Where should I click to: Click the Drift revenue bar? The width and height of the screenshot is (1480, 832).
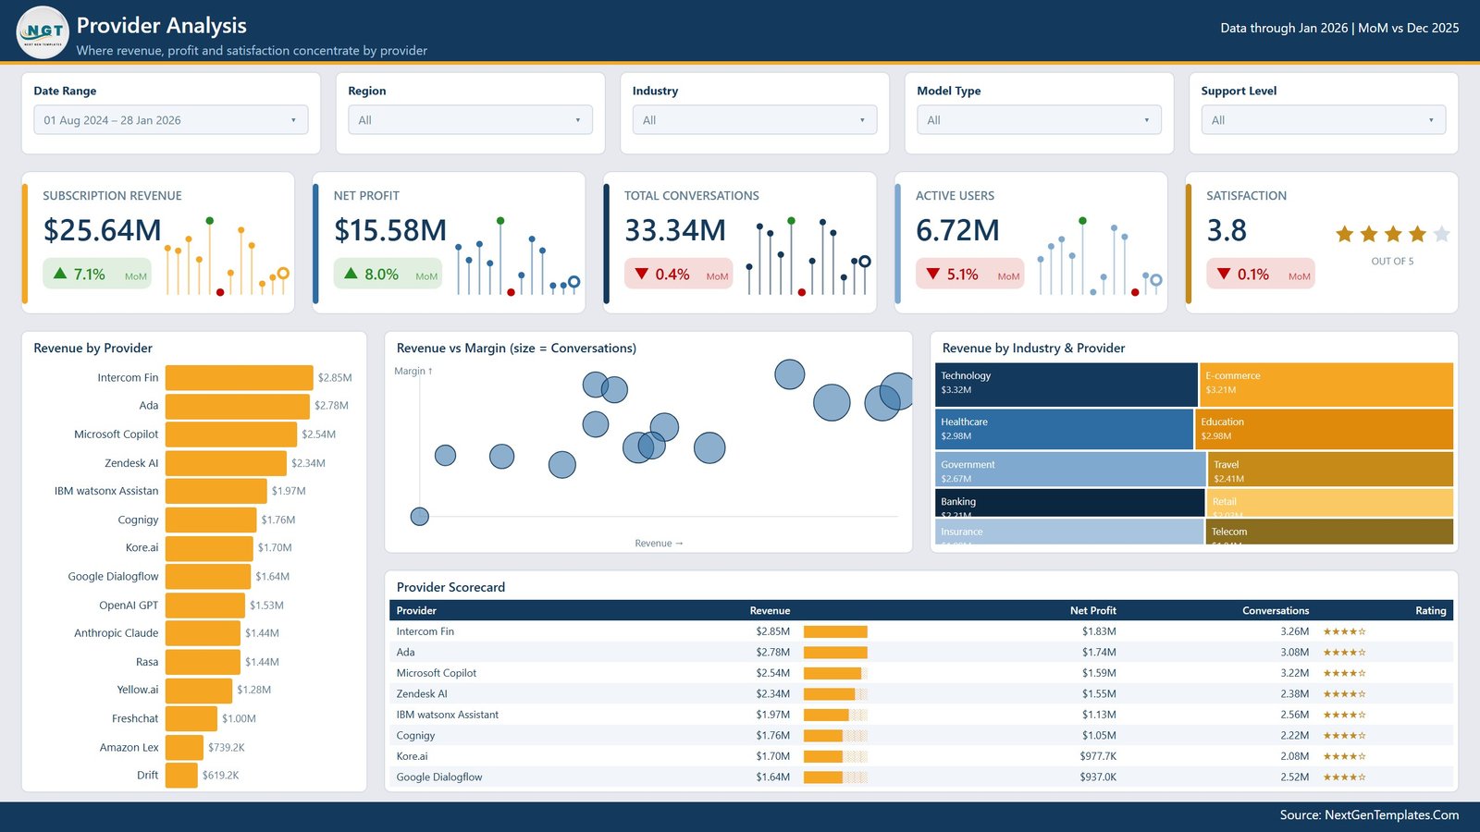coord(181,776)
